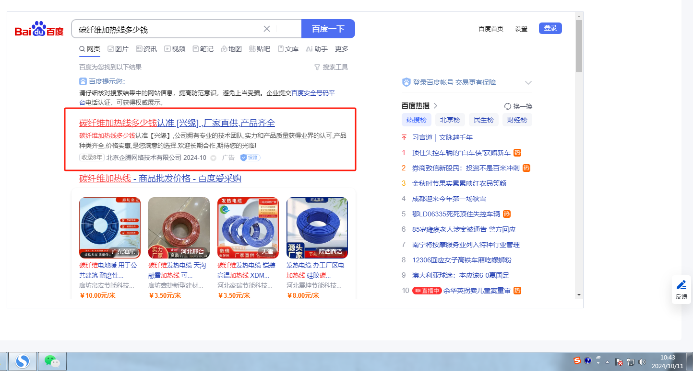This screenshot has width=693, height=371.
Task: Open the 设置 settings link
Action: pos(521,29)
